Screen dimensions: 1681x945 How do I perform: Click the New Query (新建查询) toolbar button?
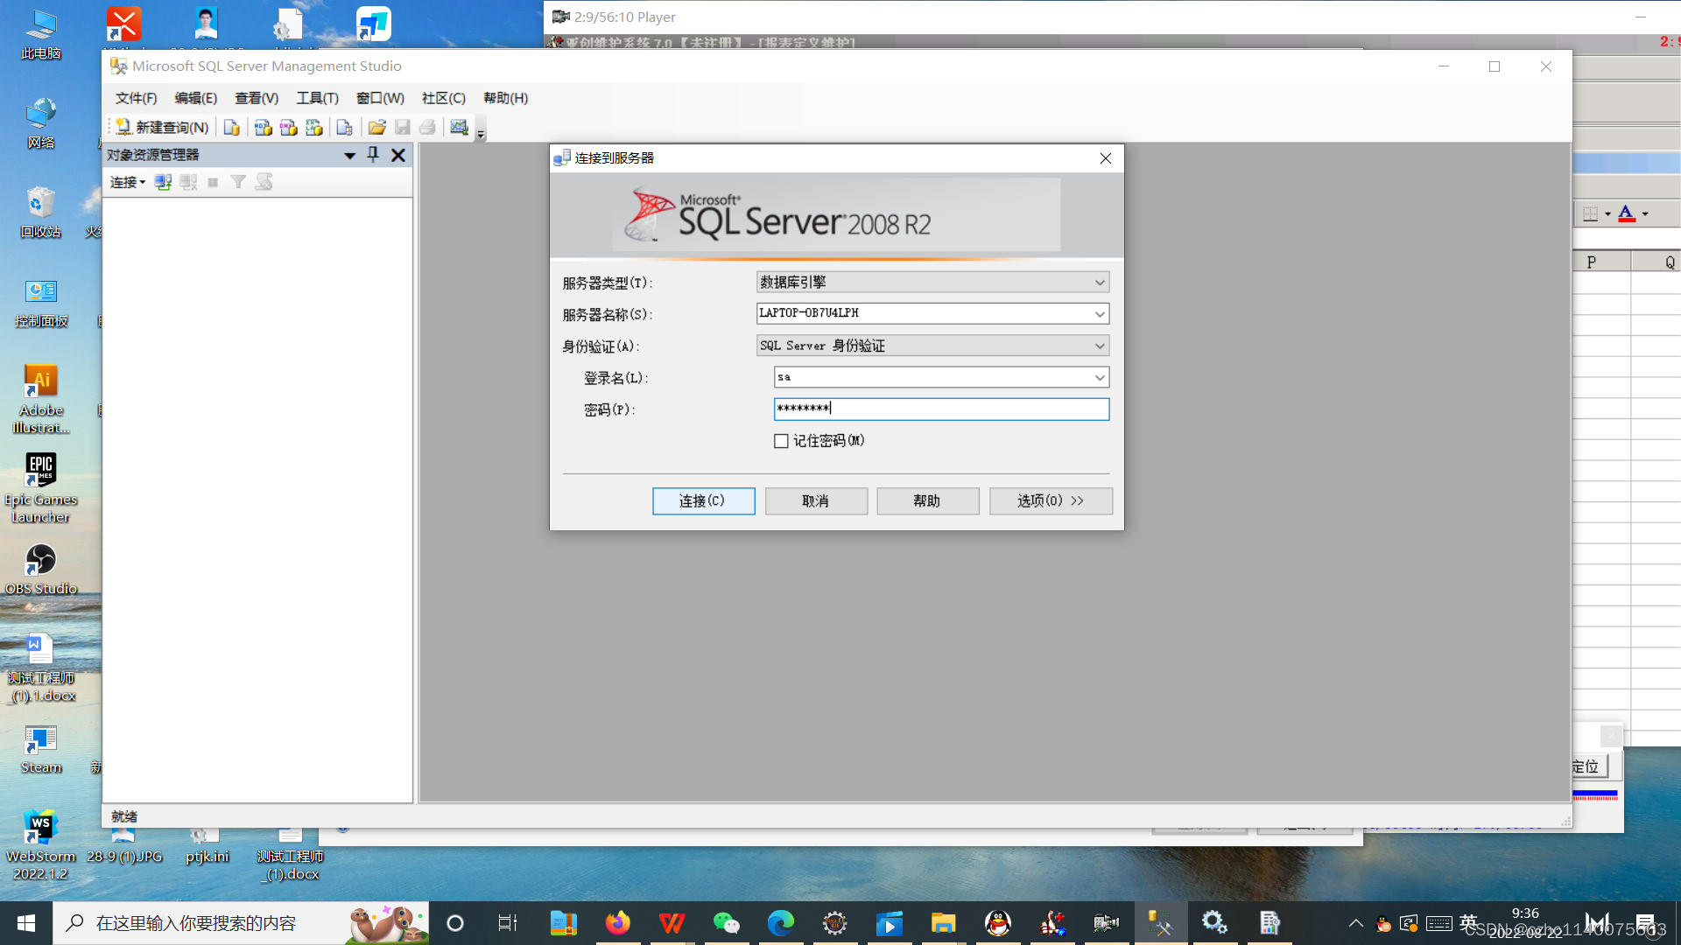click(x=163, y=128)
